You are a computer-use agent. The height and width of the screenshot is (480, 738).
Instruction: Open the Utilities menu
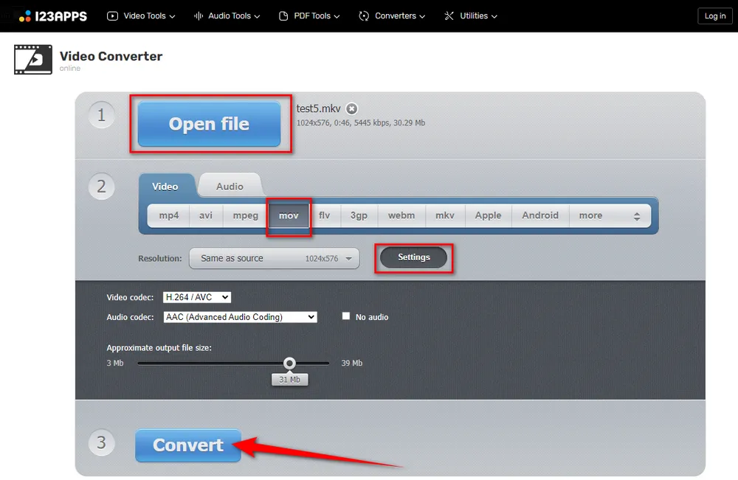(471, 16)
